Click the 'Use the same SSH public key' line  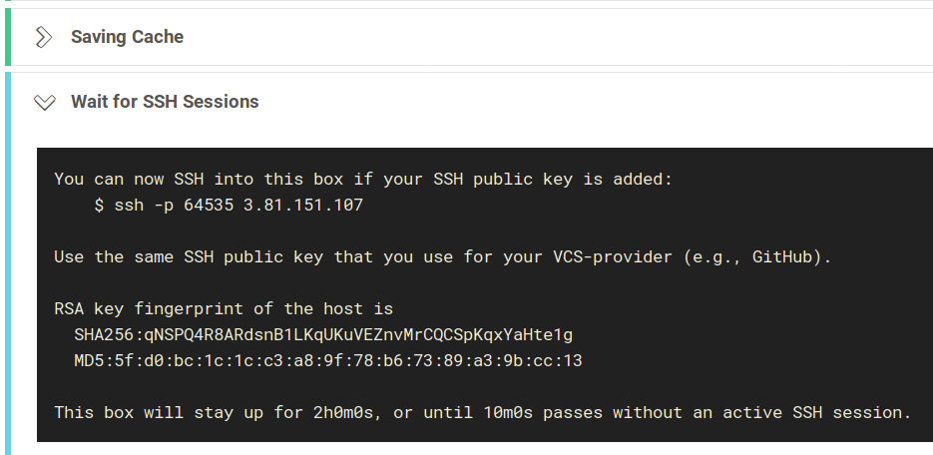(443, 257)
